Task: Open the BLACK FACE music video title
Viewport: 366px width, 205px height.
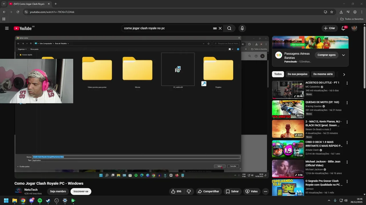Action: pos(324,123)
